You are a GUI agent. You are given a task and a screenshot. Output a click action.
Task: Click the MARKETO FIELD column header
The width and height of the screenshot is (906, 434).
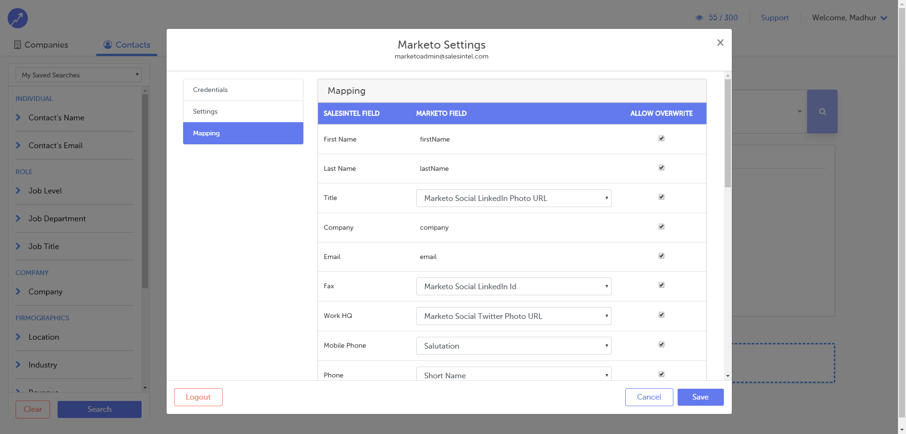(x=441, y=113)
